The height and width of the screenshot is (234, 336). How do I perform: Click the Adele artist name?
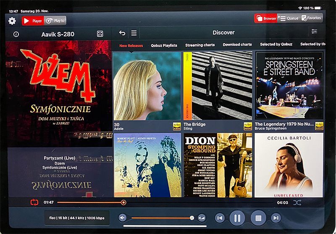(119, 129)
